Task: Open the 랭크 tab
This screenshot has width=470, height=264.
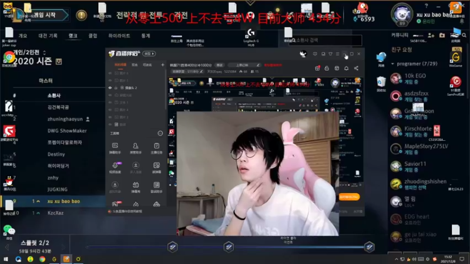Action: pyautogui.click(x=73, y=36)
